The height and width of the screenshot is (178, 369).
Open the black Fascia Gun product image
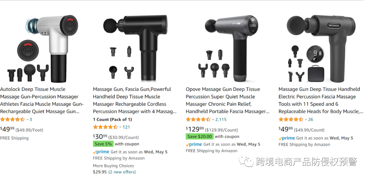coord(135,48)
